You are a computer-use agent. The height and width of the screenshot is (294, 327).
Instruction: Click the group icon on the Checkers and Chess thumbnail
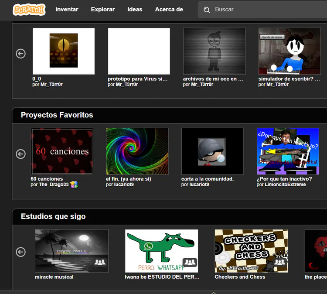pos(279,262)
